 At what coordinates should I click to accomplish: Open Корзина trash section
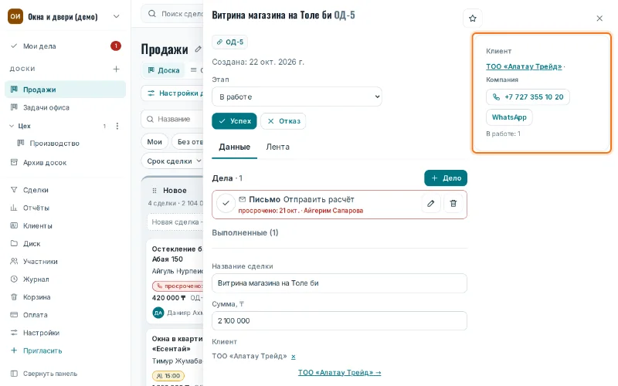(66, 297)
